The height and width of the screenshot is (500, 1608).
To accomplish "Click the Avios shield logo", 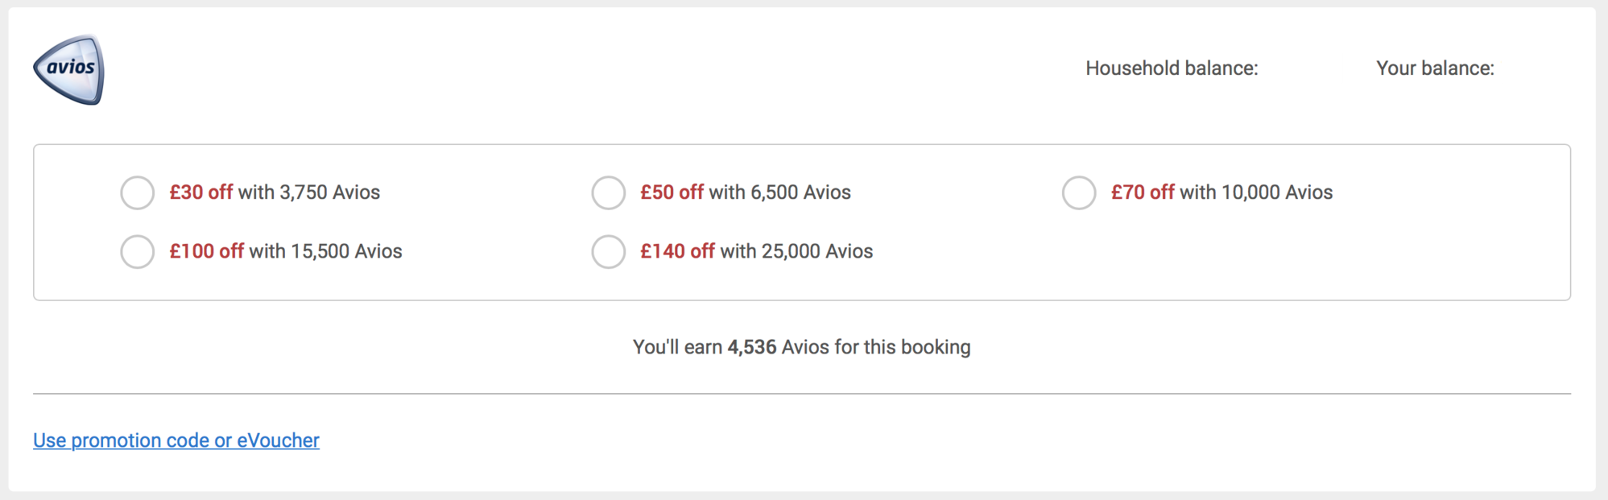I will (x=68, y=70).
